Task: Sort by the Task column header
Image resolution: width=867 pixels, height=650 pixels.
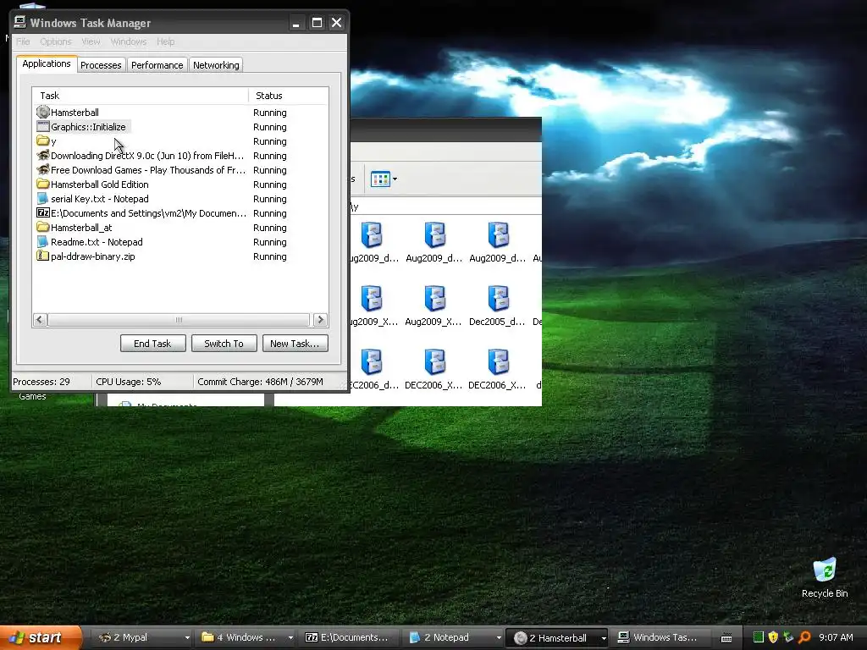Action: [141, 96]
